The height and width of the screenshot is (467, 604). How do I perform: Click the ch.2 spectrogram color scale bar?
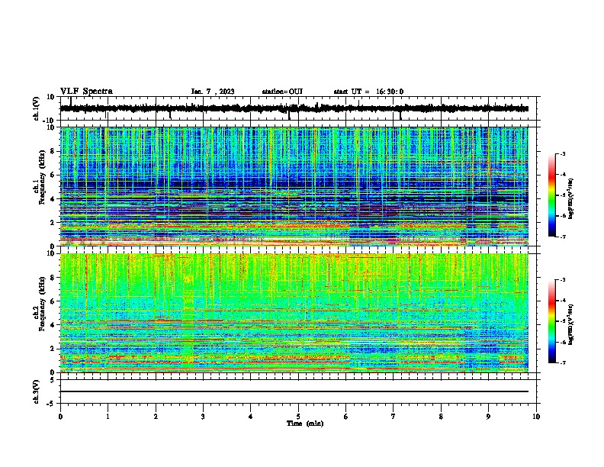point(552,321)
